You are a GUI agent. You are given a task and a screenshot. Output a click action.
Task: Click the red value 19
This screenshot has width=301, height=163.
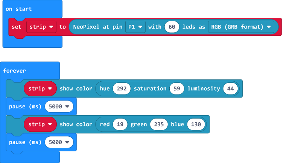(120, 124)
